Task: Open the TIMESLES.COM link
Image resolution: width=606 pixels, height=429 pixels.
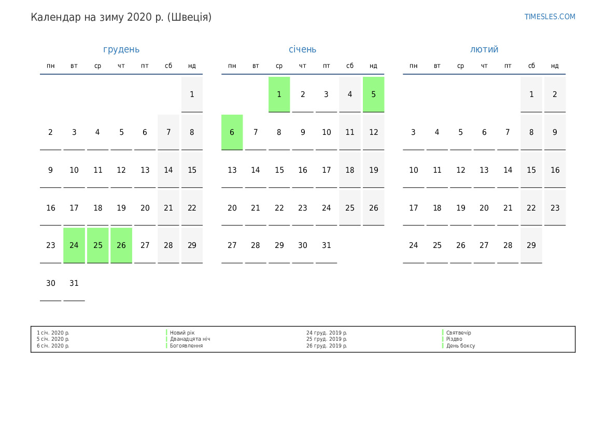Action: click(549, 17)
